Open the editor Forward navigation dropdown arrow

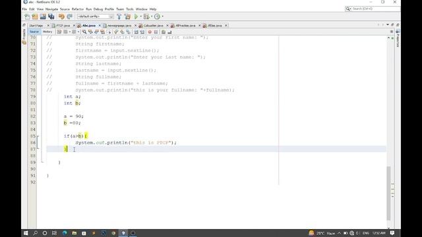(78, 32)
